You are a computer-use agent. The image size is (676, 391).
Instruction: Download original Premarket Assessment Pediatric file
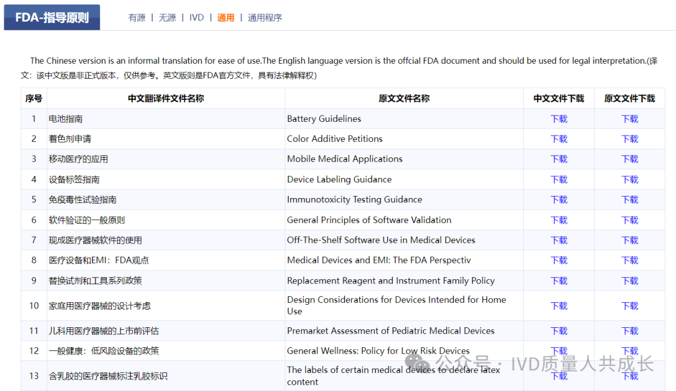point(630,331)
